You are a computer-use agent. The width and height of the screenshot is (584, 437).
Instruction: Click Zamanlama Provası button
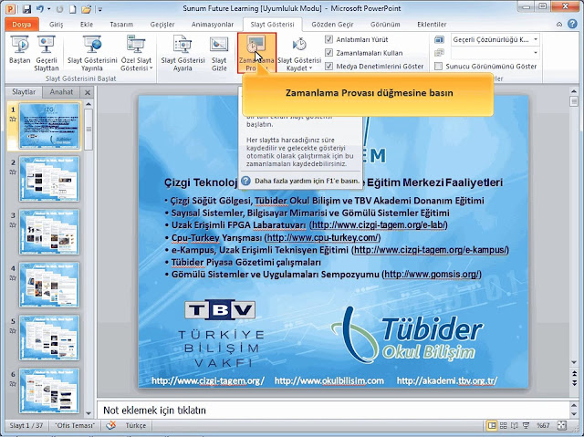point(256,53)
